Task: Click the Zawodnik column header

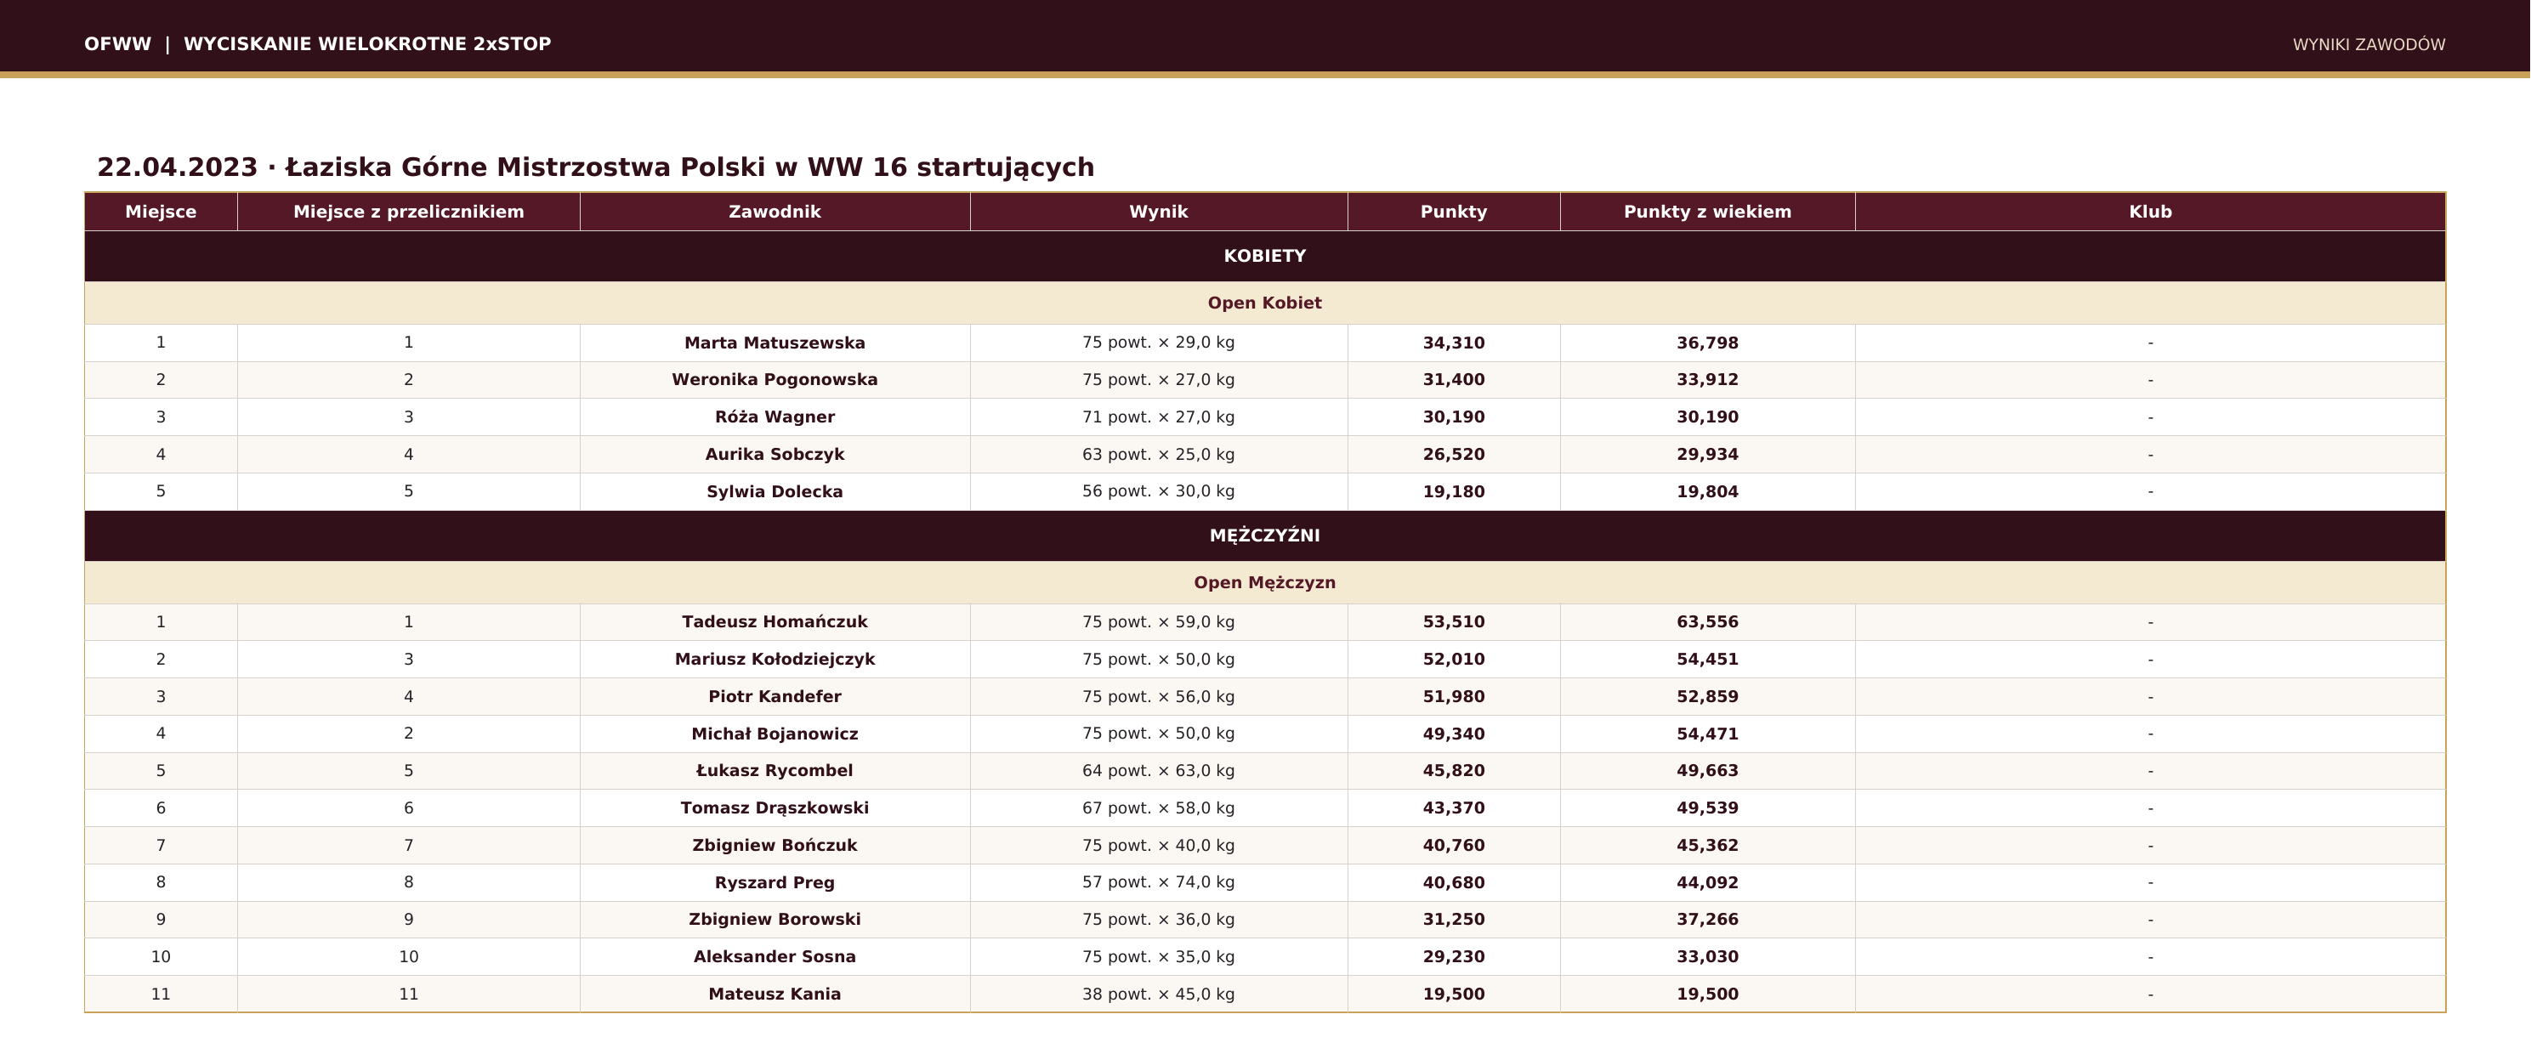Action: (775, 212)
